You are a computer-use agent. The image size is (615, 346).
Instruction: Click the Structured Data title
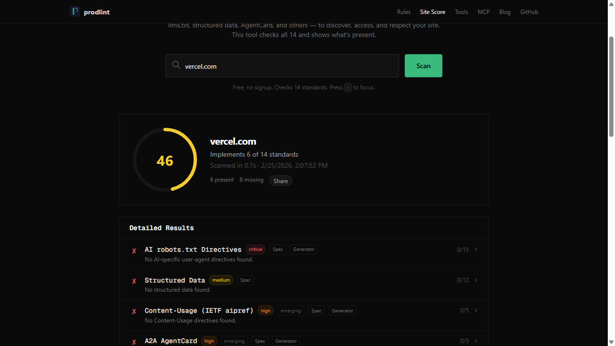click(175, 280)
